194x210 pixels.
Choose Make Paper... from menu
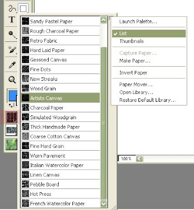tap(149, 61)
